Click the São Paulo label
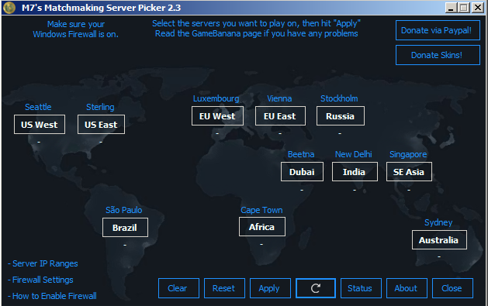 click(x=124, y=210)
